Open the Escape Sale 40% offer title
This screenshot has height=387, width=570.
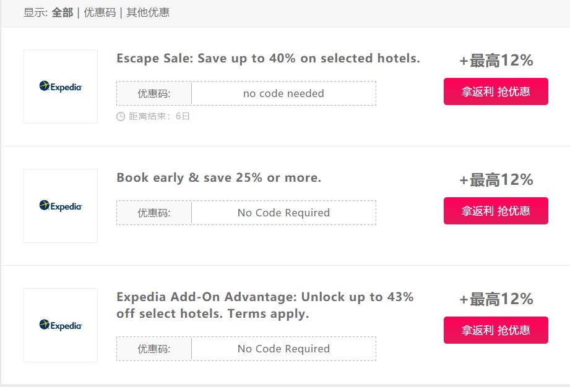[x=268, y=59]
